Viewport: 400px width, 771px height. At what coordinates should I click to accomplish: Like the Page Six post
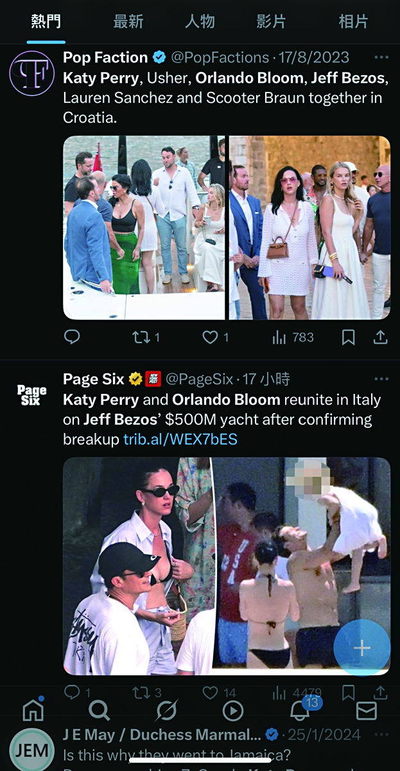(219, 693)
